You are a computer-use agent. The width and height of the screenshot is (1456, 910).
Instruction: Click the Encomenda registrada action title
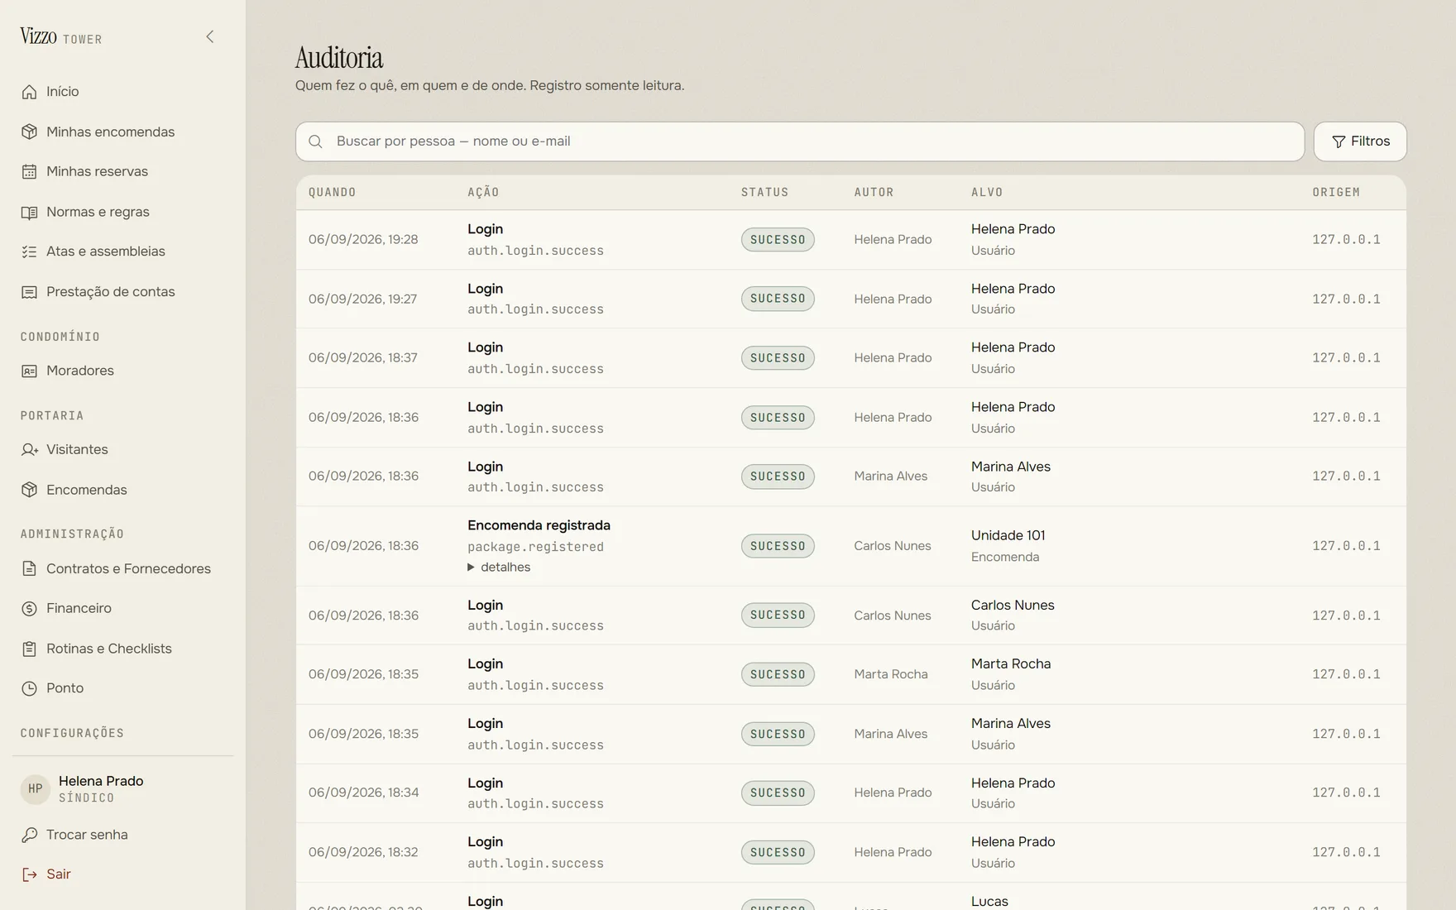tap(539, 525)
